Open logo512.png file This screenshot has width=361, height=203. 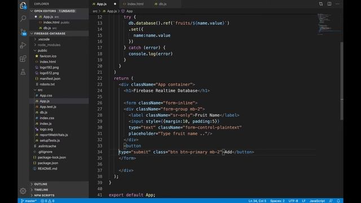tap(59, 73)
